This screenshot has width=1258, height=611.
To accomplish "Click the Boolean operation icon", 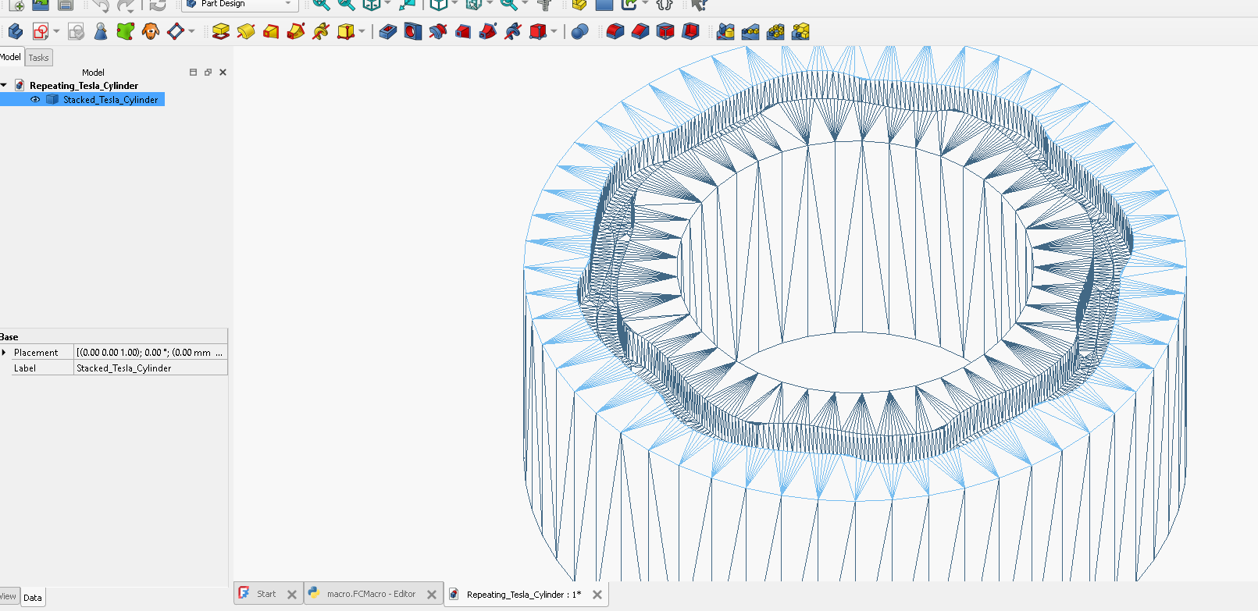I will coord(579,32).
